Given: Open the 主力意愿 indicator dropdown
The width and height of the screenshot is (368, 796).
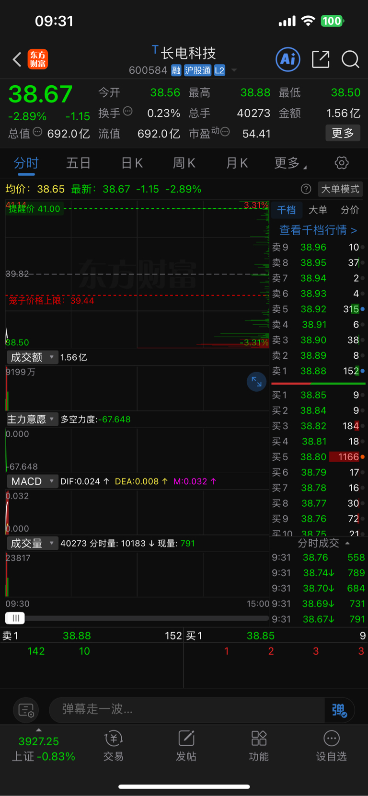Looking at the screenshot, I should [32, 419].
